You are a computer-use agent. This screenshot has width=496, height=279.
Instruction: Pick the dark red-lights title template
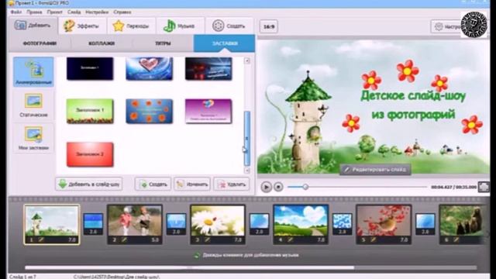click(x=208, y=68)
